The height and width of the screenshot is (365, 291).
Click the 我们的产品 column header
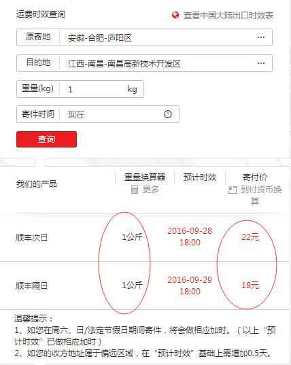[x=37, y=184]
